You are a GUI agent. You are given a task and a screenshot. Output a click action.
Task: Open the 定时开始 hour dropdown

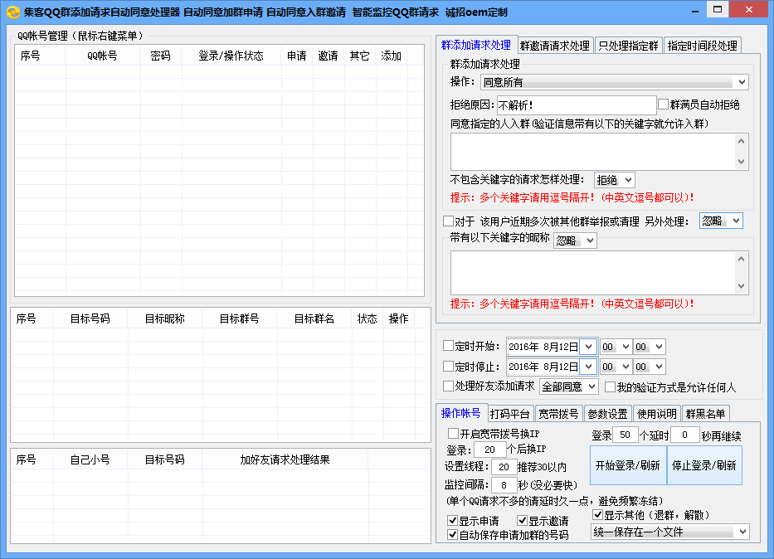pos(616,347)
